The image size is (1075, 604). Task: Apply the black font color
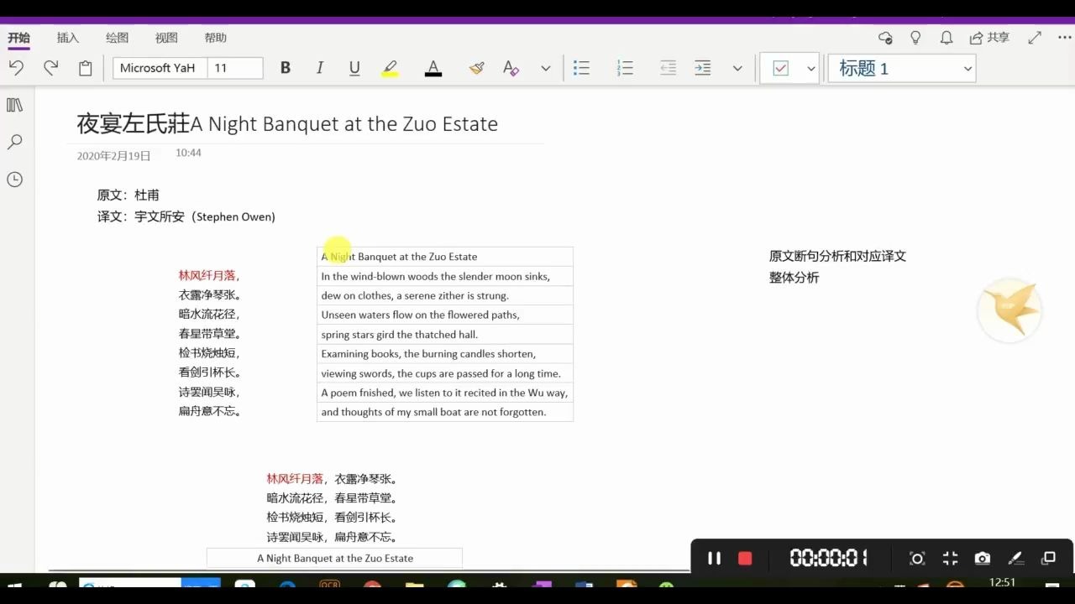coord(433,68)
